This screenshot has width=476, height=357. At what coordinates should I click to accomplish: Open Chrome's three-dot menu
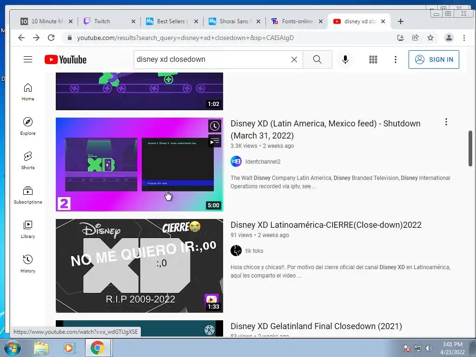464,38
